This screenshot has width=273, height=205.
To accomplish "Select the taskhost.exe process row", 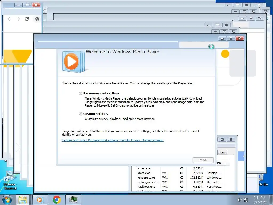I will click(x=180, y=187).
